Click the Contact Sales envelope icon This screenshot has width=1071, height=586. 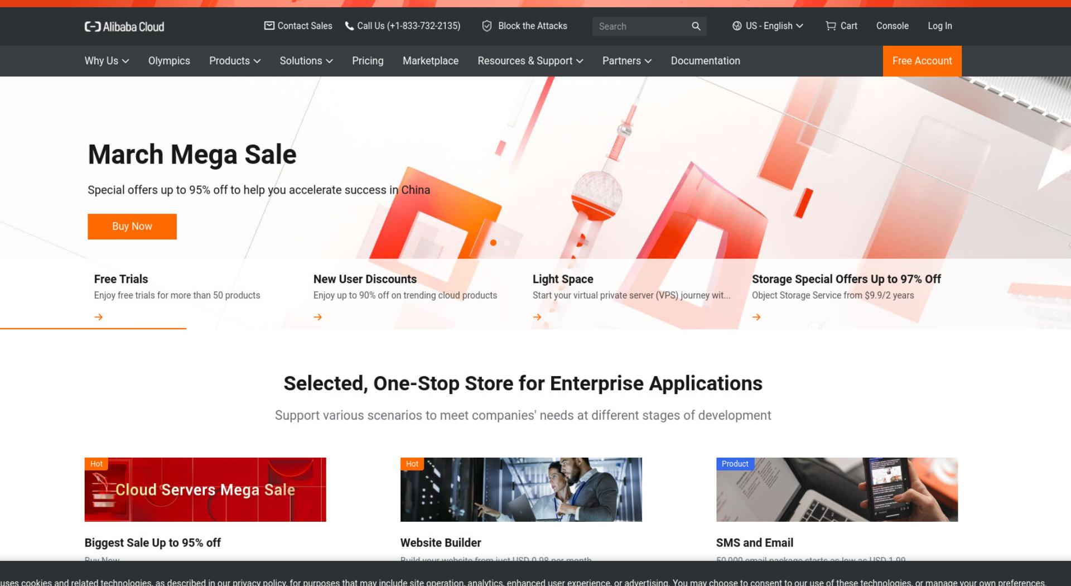pos(269,26)
